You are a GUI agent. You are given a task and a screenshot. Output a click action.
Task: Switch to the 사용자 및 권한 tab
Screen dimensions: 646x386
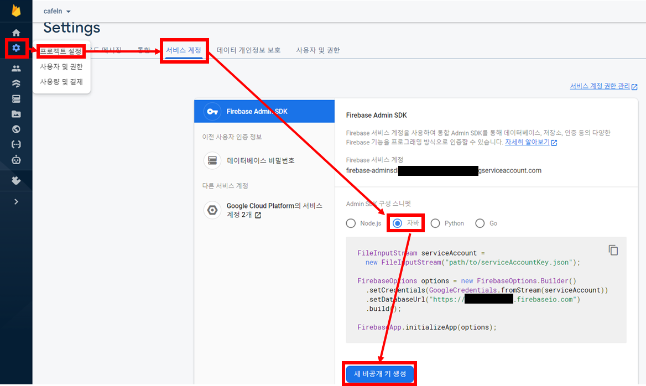pos(317,50)
